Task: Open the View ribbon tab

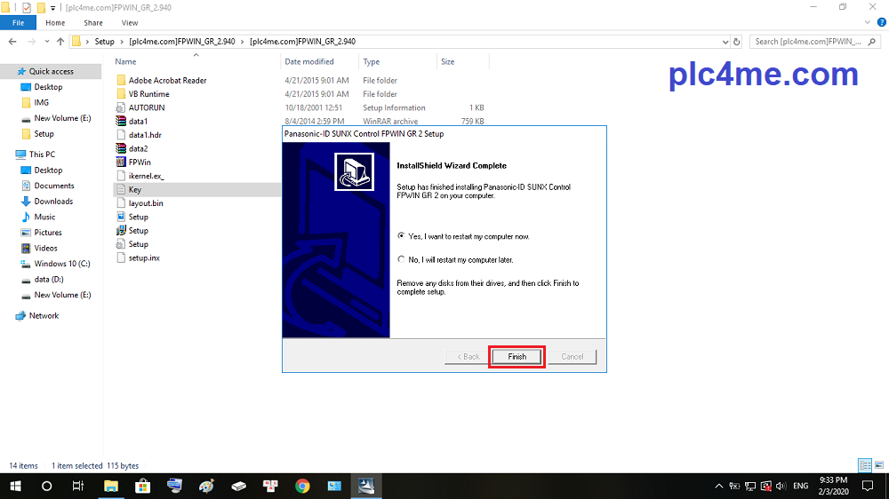Action: click(129, 23)
